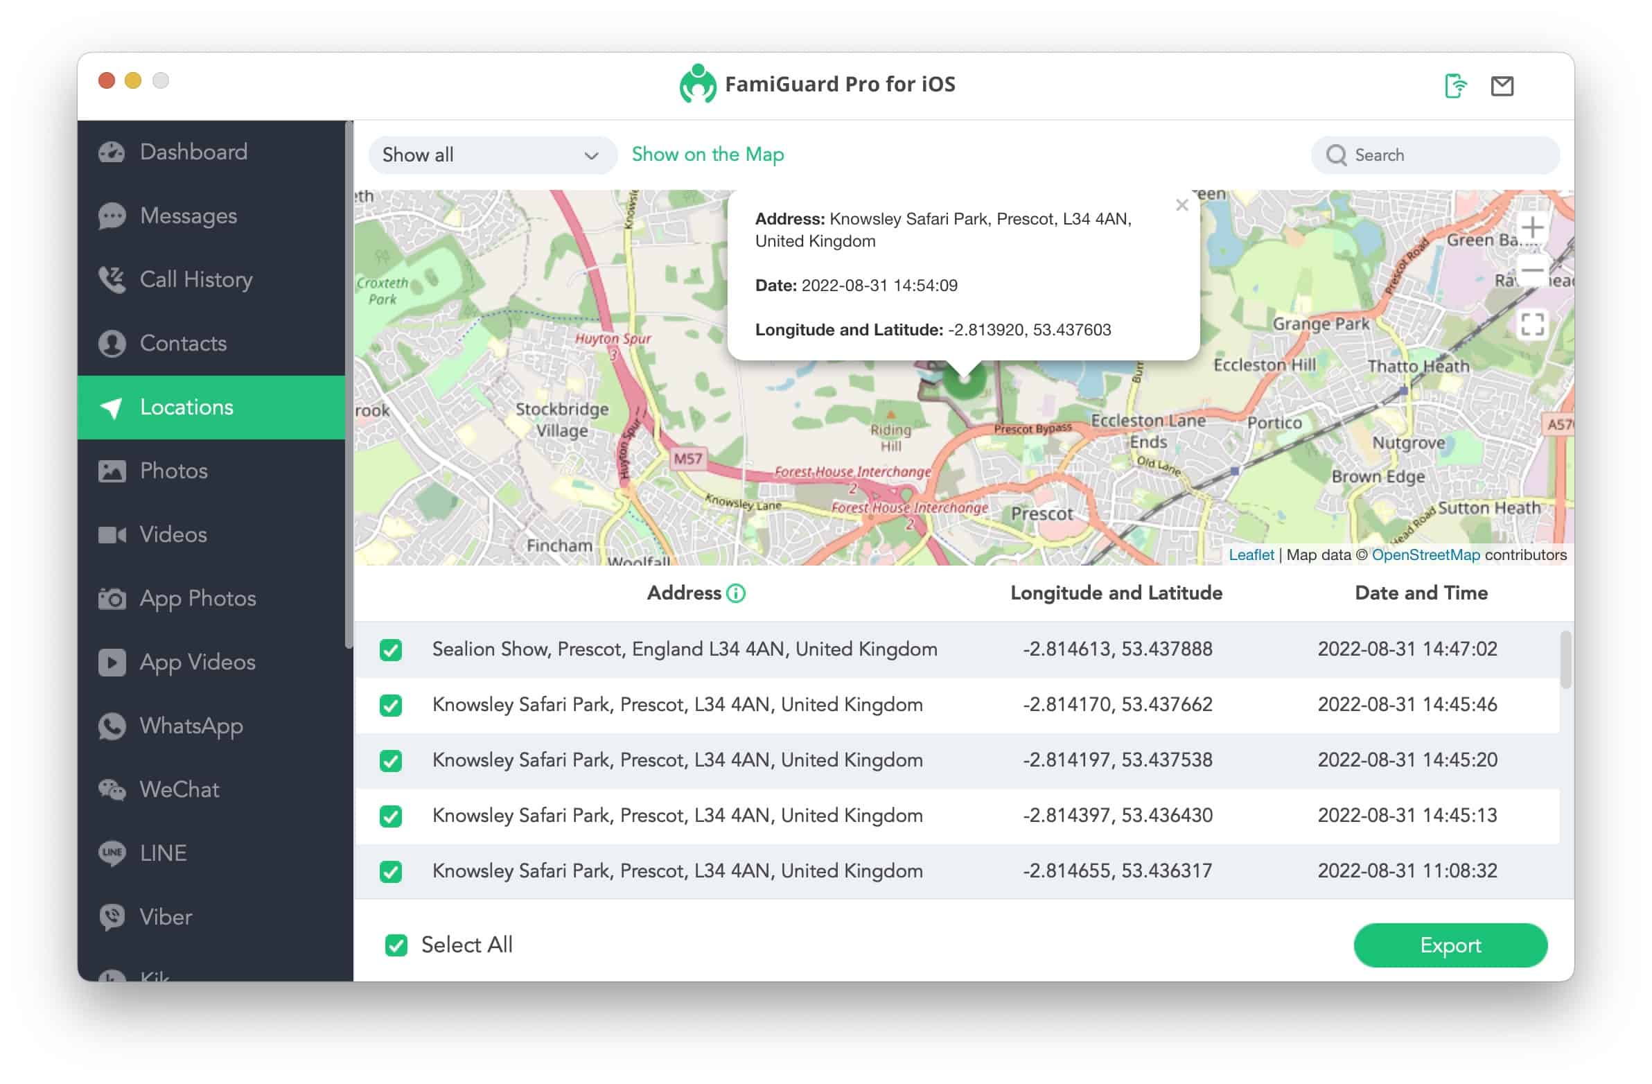This screenshot has width=1652, height=1084.
Task: Click the Locations arrow icon
Action: click(x=112, y=408)
